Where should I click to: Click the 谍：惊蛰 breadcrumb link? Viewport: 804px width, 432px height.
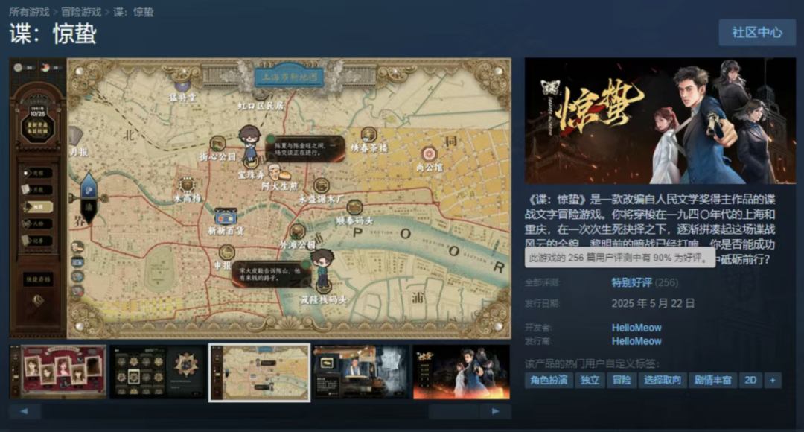(x=133, y=12)
